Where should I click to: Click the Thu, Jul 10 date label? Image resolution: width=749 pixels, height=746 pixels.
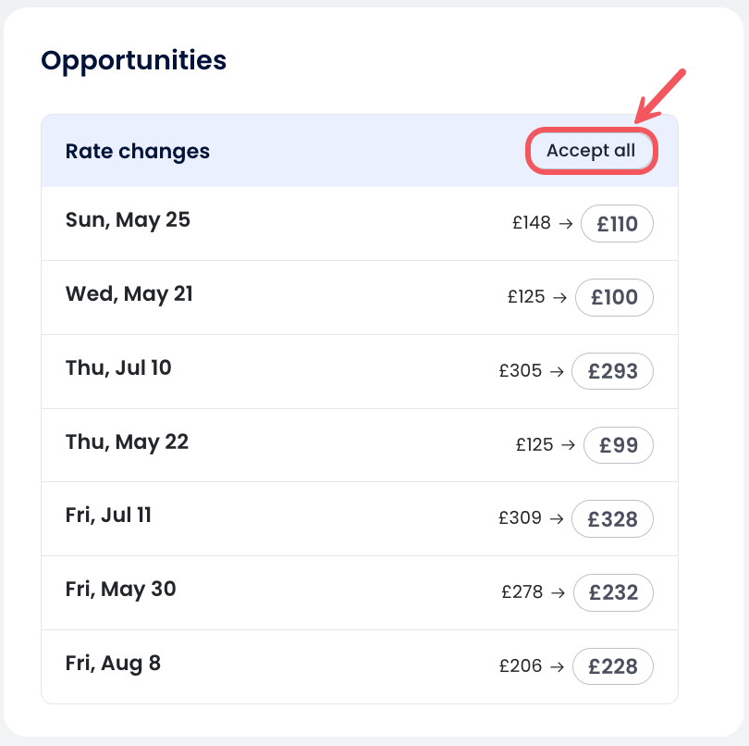(x=118, y=368)
